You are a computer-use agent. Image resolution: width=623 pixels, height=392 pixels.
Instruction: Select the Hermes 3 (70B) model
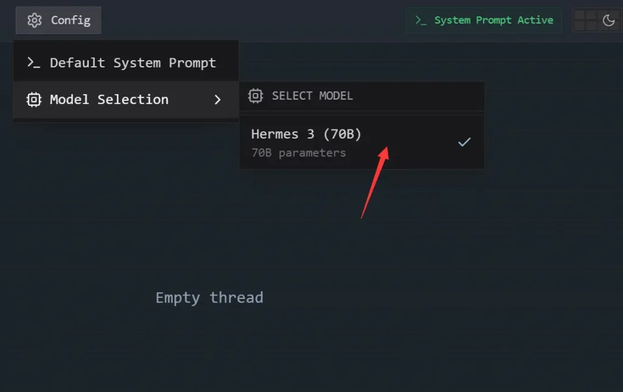coord(307,134)
